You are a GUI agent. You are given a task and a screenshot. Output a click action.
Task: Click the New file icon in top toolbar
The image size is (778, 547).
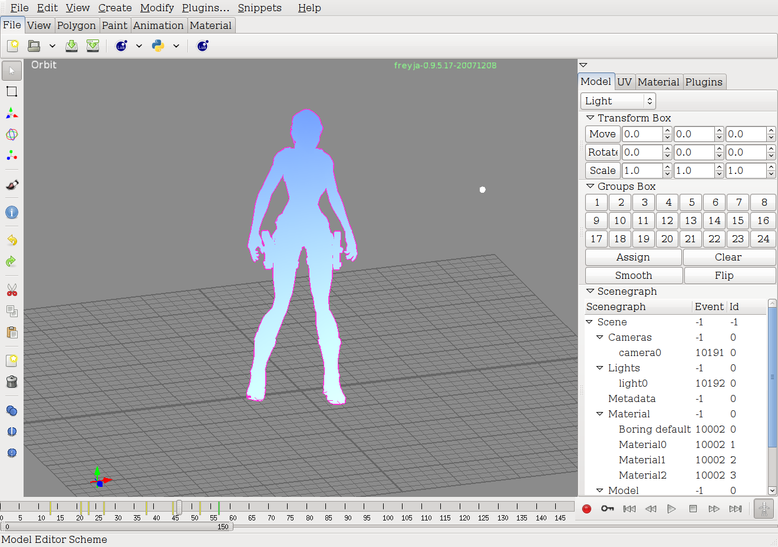coord(12,45)
